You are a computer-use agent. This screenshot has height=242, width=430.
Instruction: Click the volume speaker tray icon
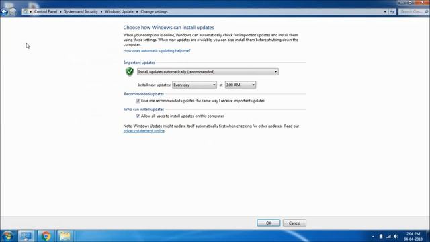coord(396,236)
